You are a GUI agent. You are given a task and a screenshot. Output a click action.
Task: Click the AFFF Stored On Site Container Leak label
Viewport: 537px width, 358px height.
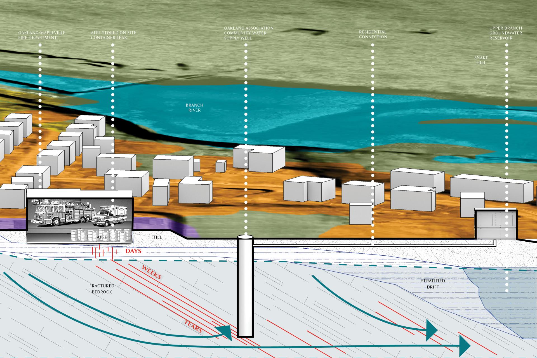[114, 35]
